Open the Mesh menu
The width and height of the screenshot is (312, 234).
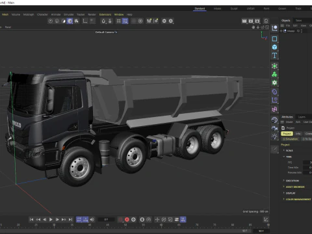[5, 14]
